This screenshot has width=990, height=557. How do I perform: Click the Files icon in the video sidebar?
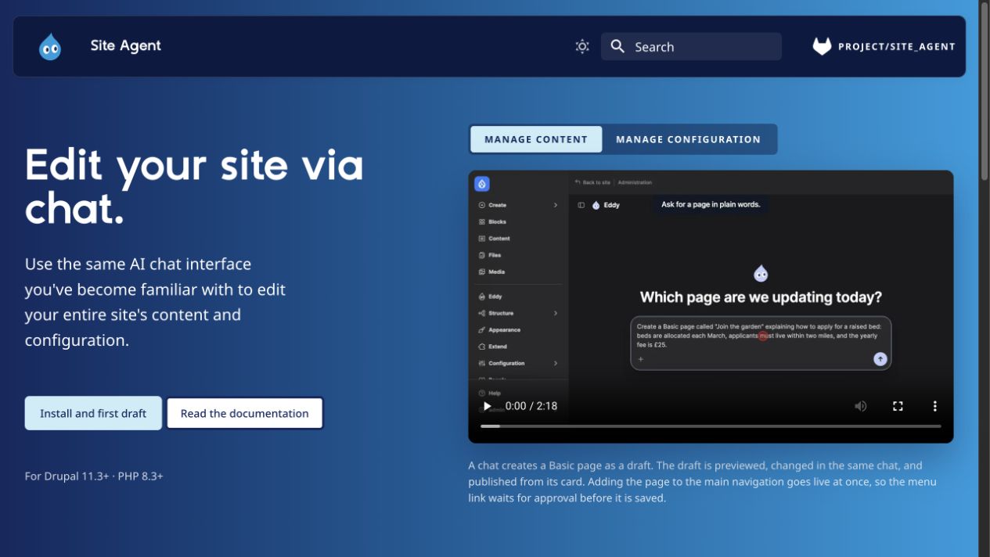[482, 255]
